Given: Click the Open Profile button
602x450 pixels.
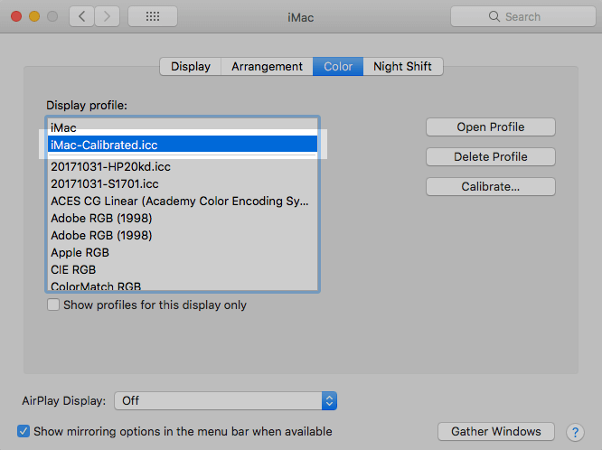Looking at the screenshot, I should [490, 127].
